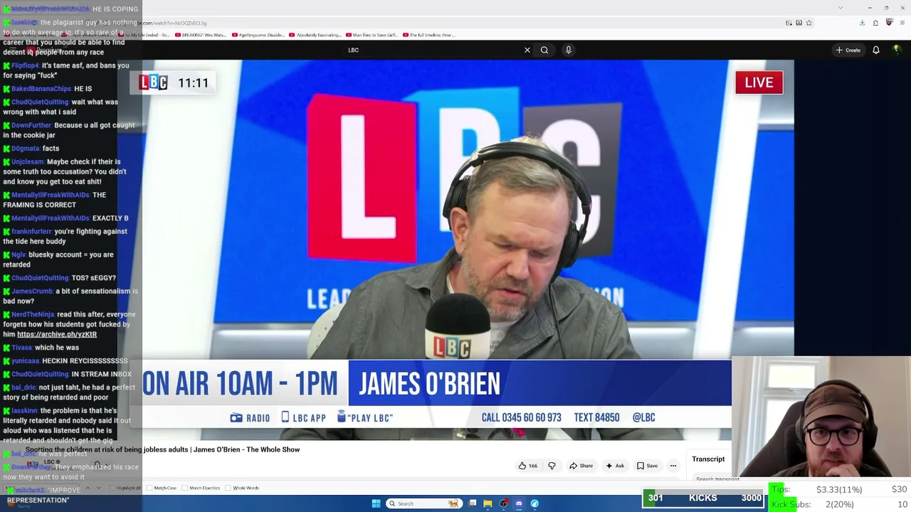Click the KICKS goal progress bar

point(703,498)
